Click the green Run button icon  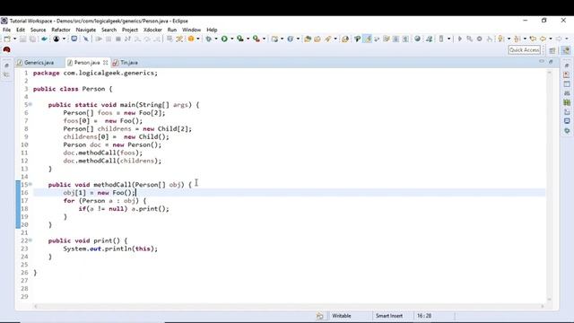224,39
